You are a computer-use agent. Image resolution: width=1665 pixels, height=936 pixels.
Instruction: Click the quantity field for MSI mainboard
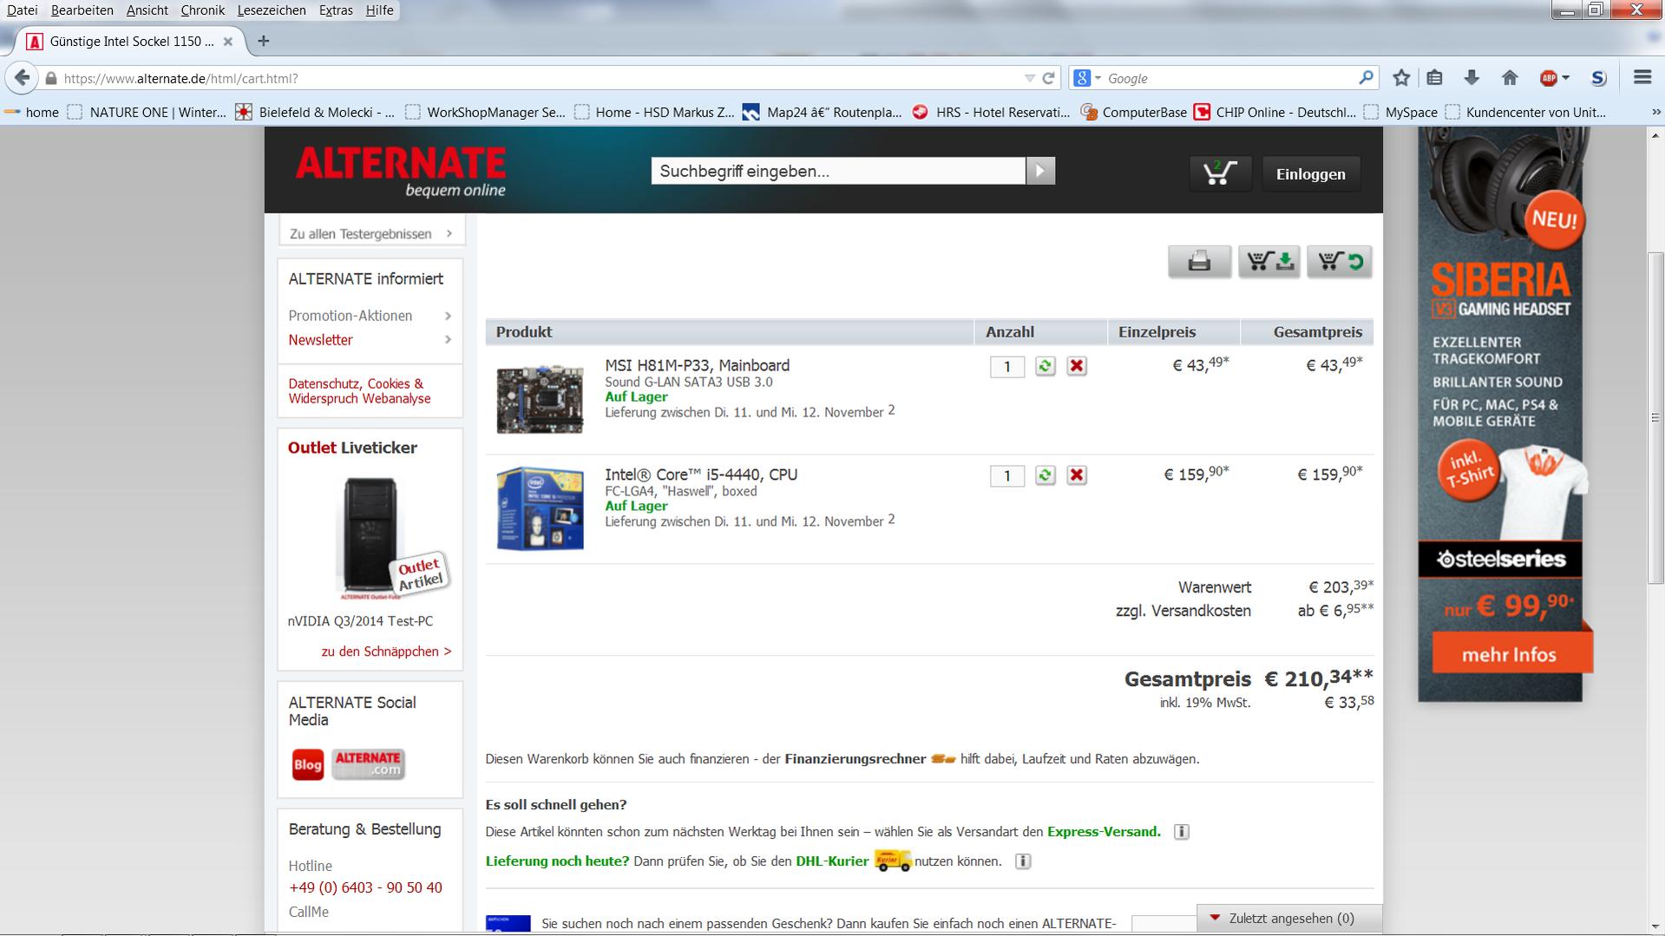click(x=1006, y=367)
